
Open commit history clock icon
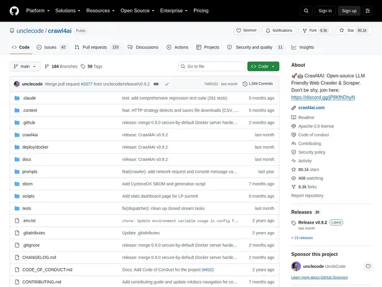[245, 84]
